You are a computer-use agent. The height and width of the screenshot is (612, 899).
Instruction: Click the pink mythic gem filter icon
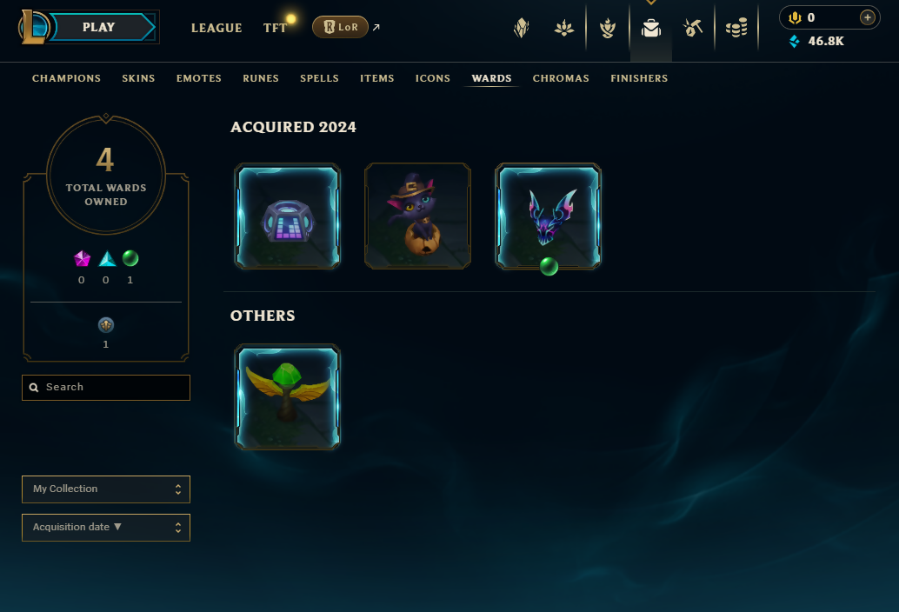coord(82,258)
